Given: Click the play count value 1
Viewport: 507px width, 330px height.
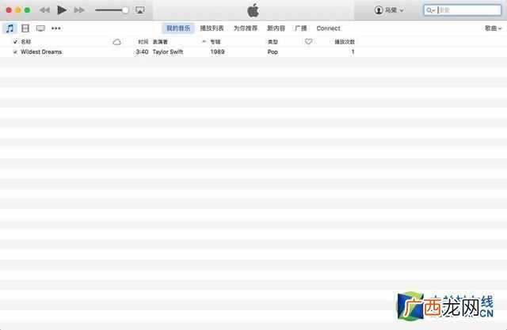Looking at the screenshot, I should click(x=353, y=51).
